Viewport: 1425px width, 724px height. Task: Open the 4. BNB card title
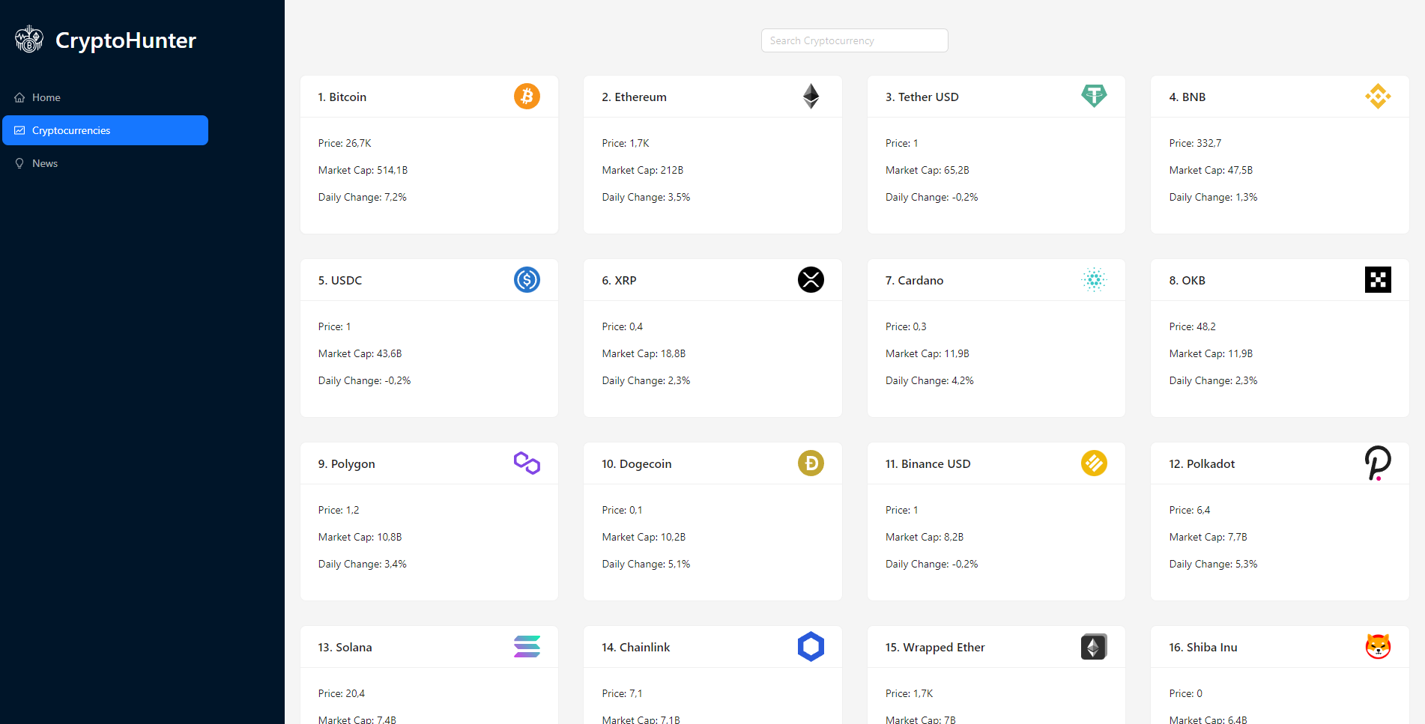point(1187,97)
